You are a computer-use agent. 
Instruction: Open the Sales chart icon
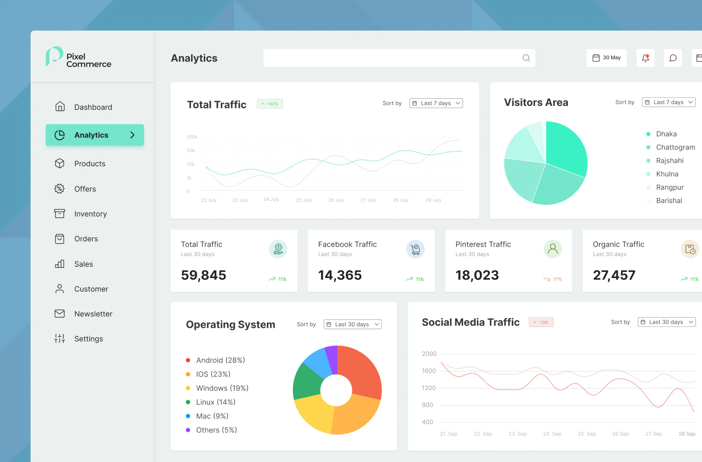[x=60, y=264]
